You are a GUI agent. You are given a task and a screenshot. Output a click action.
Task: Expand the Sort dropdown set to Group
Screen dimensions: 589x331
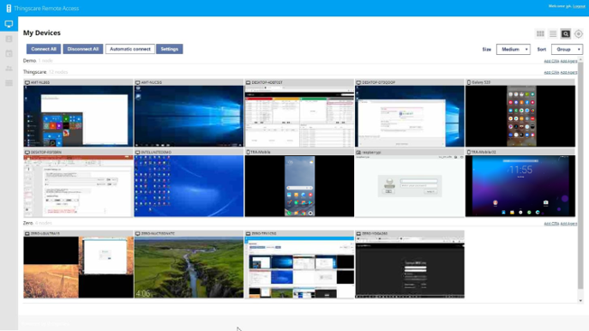[x=566, y=49]
